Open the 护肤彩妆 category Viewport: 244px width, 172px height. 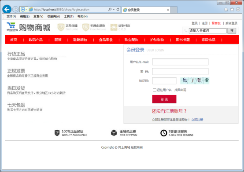[x=157, y=40]
